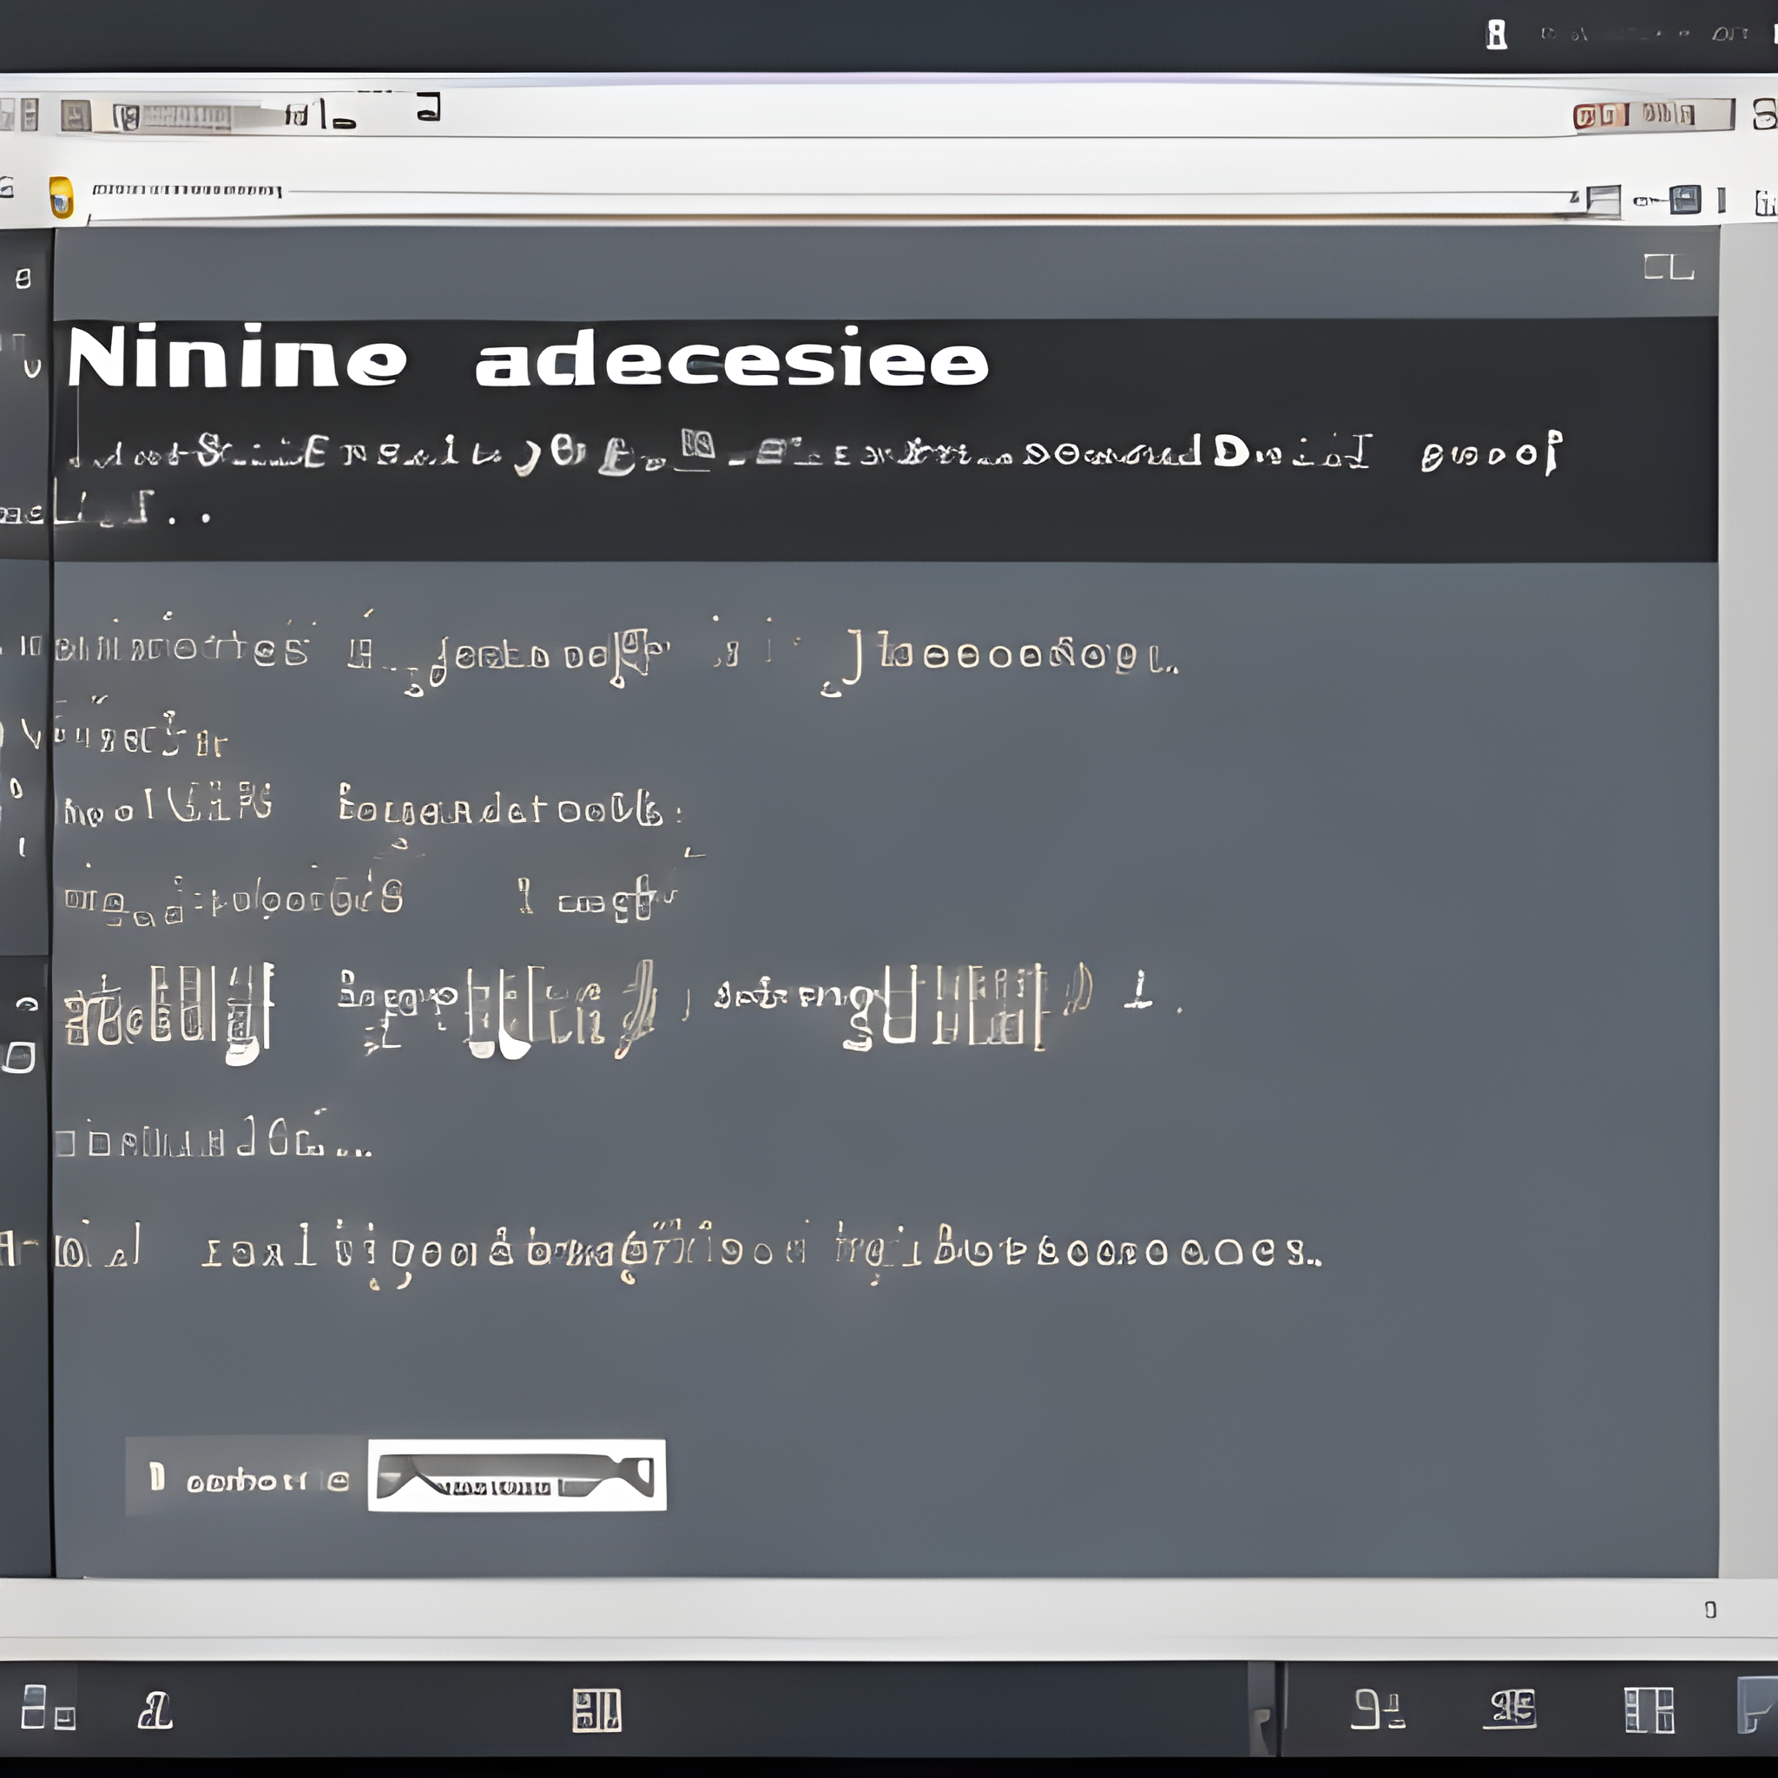Click the gray square icon at toolbar left
This screenshot has height=1778, width=1778.
[x=76, y=116]
